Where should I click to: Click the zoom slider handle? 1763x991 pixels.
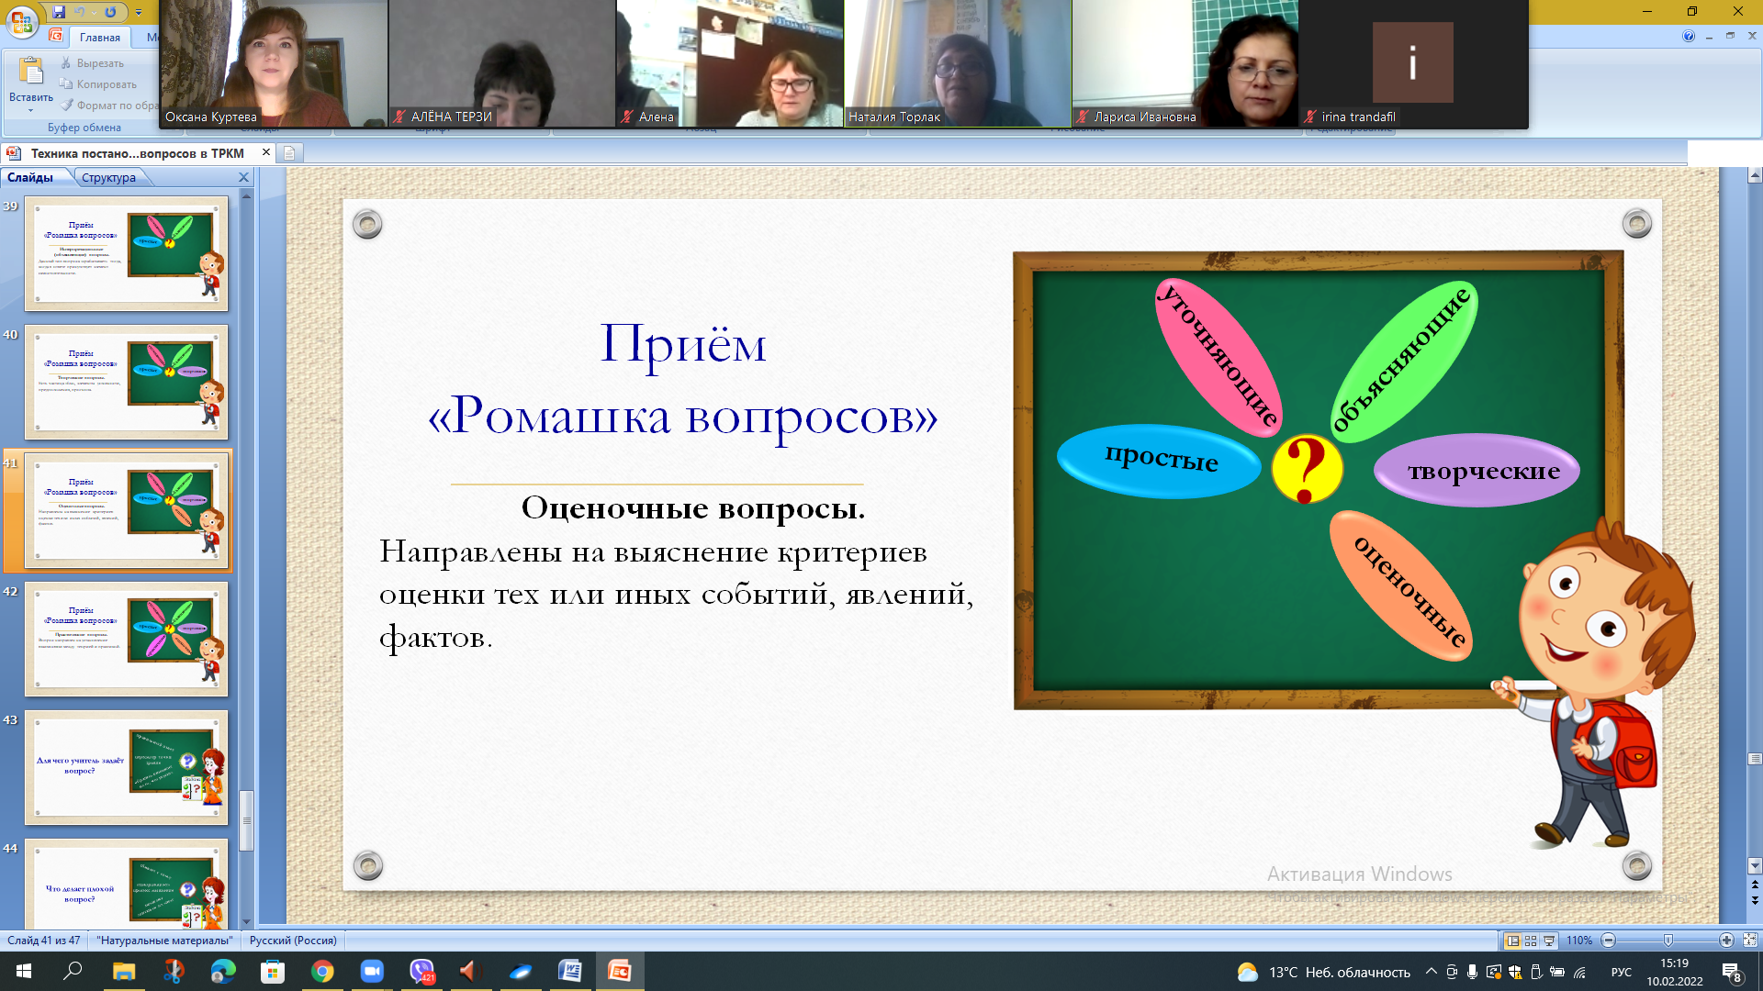coord(1668,941)
